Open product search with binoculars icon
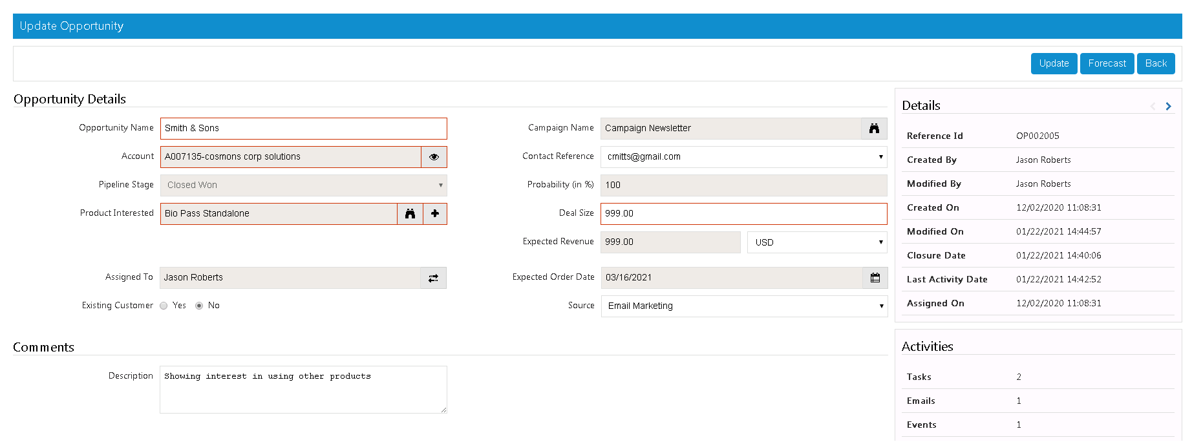Viewport: 1192px width, 442px height. tap(410, 214)
